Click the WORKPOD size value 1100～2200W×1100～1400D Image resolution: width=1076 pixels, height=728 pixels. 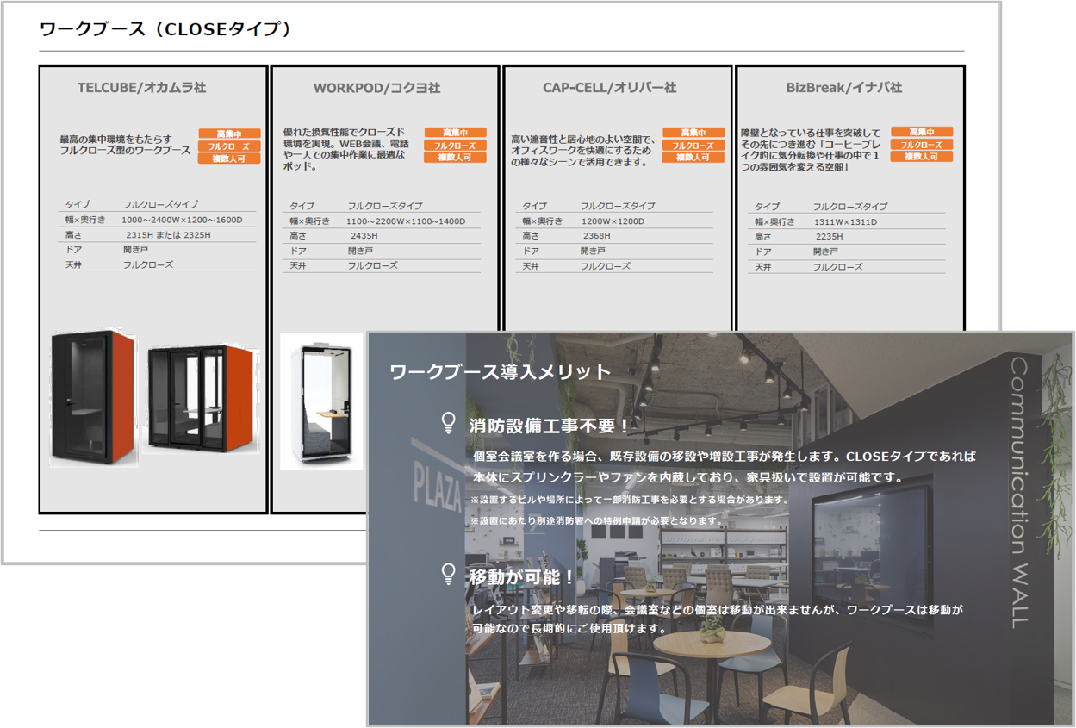click(x=406, y=221)
